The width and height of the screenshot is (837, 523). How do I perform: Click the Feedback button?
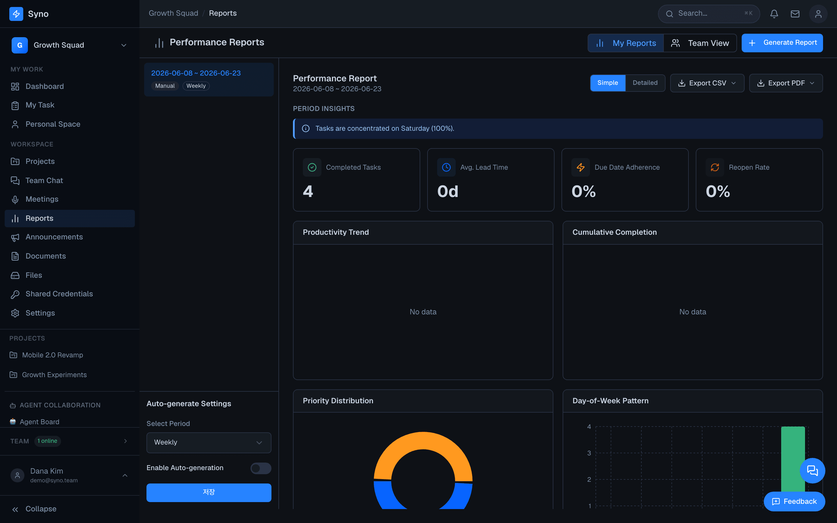(x=794, y=501)
